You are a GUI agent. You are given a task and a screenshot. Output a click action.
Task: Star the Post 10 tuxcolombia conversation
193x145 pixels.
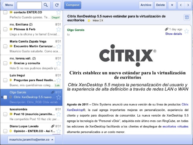(58, 114)
